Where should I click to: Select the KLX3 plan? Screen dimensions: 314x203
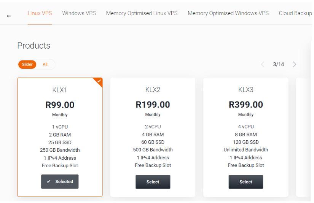pyautogui.click(x=246, y=182)
